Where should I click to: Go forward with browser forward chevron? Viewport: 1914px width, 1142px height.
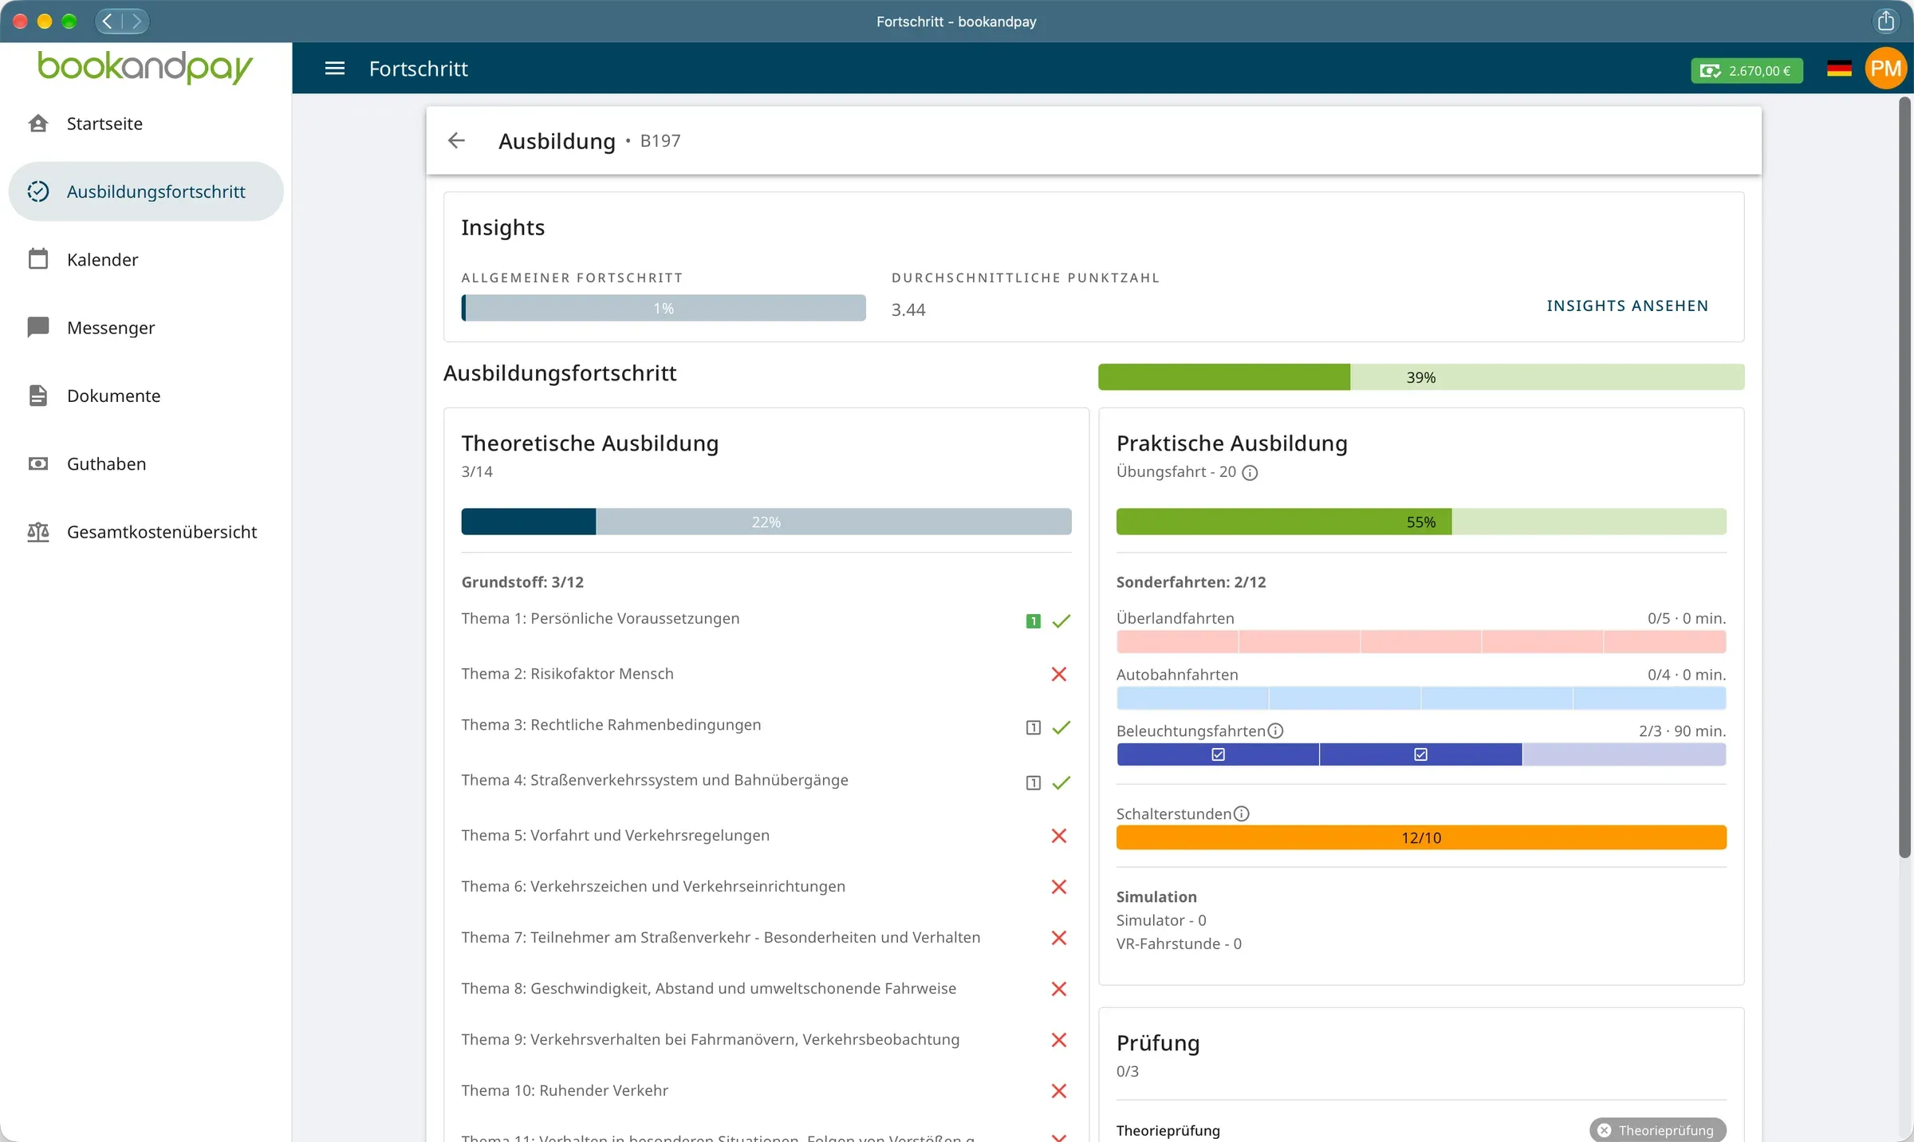(x=136, y=21)
